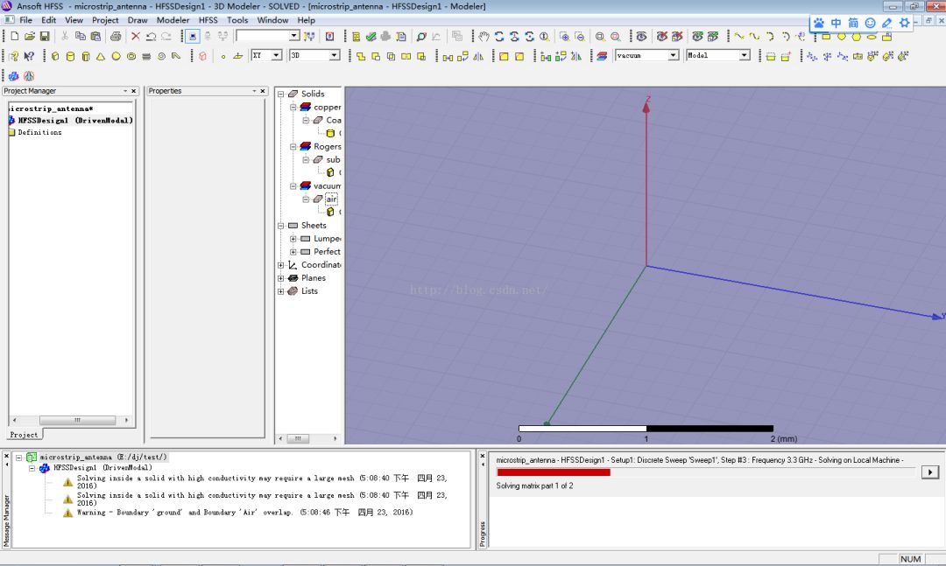
Task: Validate the design with the green checkmark icon
Action: pos(371,36)
